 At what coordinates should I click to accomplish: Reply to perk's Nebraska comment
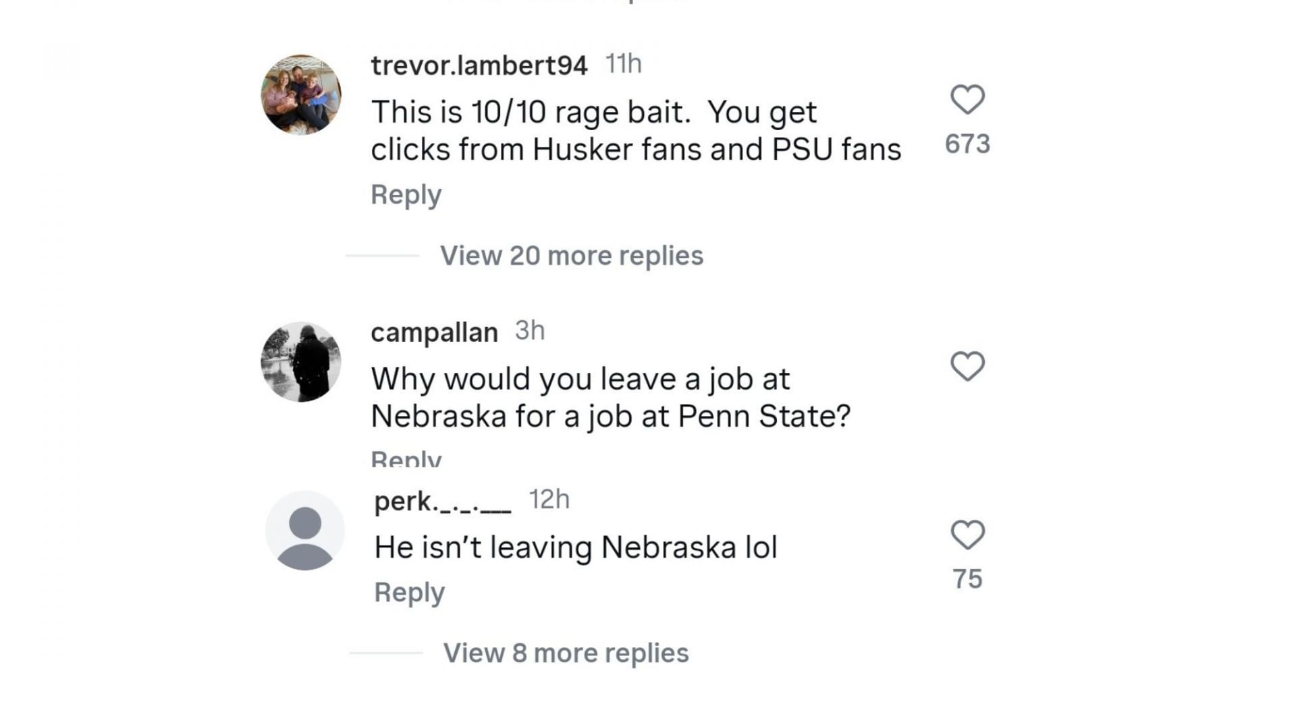click(x=409, y=592)
